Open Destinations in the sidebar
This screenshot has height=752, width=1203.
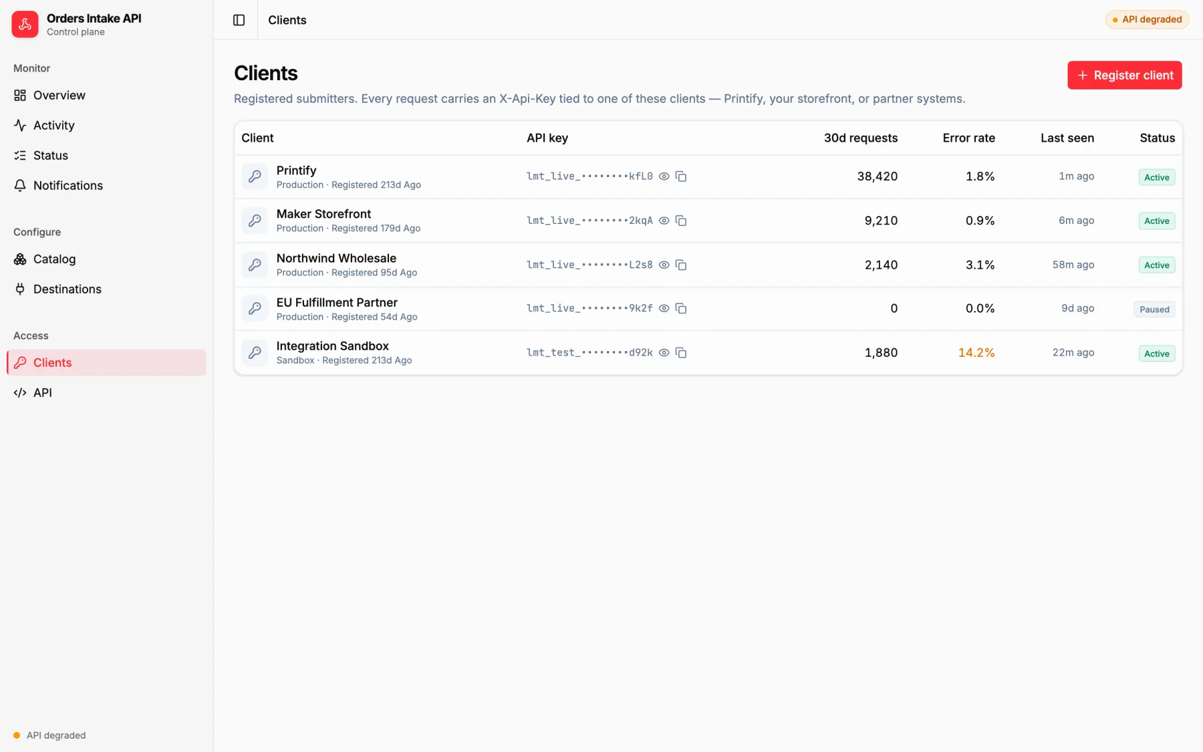[106, 289]
